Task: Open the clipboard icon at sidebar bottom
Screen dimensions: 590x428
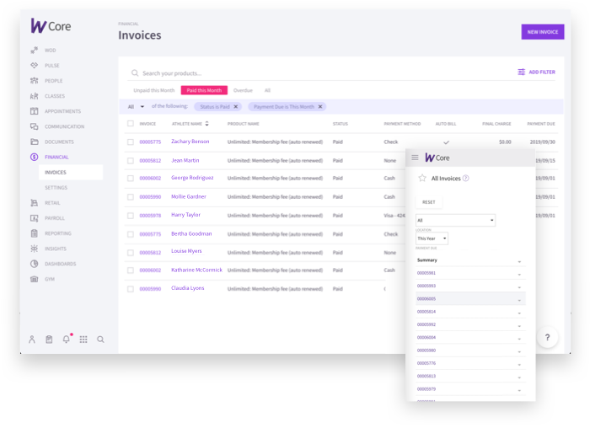Action: 49,340
